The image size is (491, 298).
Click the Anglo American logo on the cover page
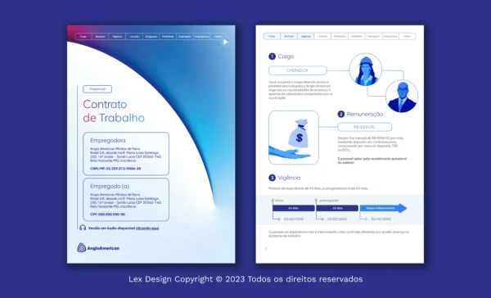(x=98, y=248)
